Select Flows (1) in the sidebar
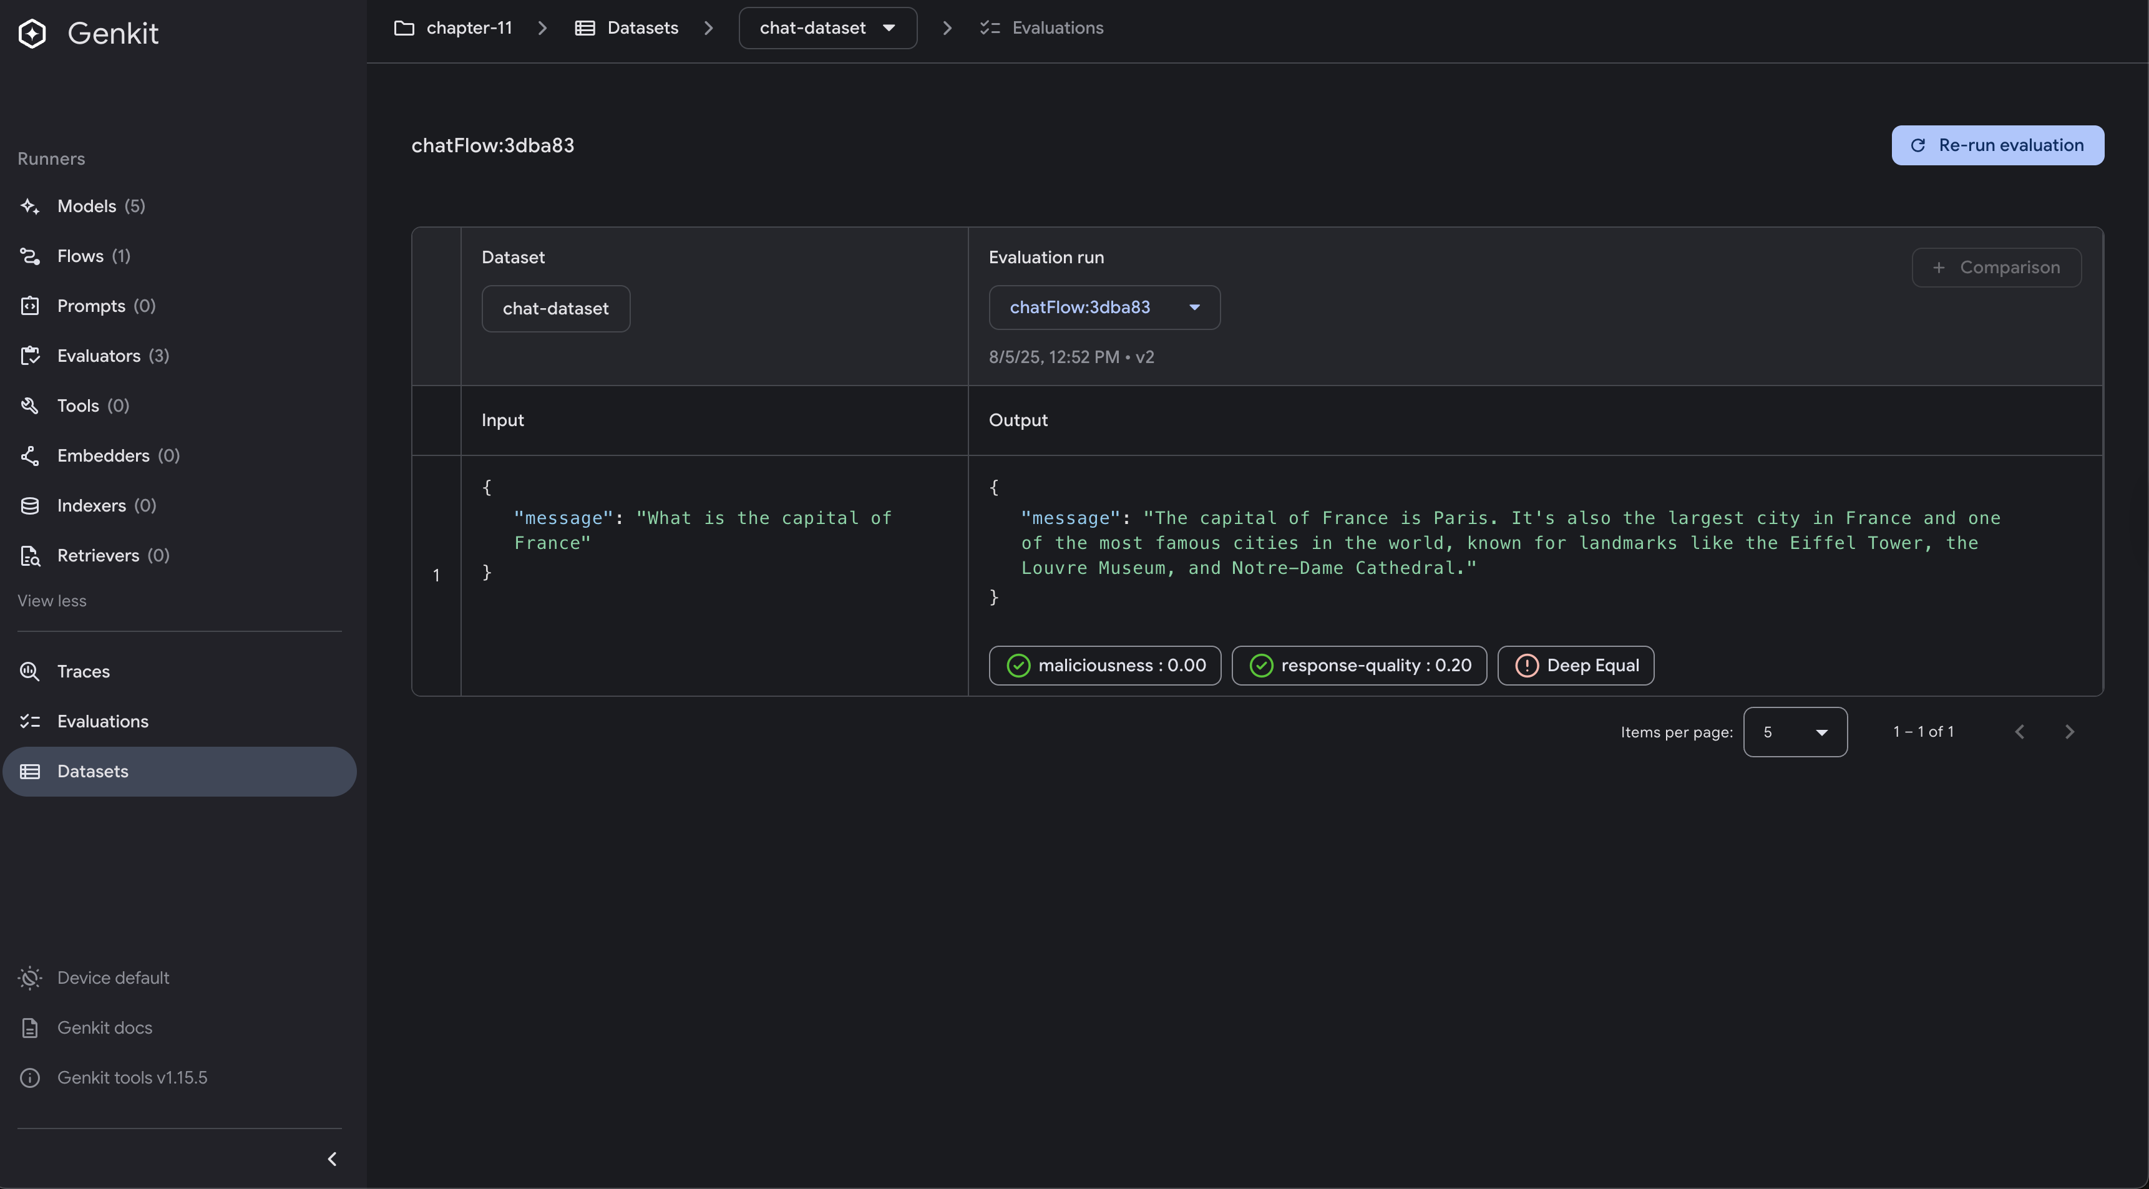This screenshot has height=1189, width=2149. click(179, 256)
